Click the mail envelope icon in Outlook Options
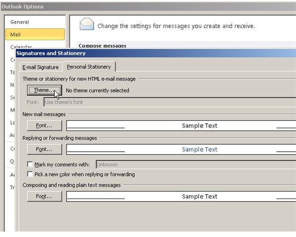This screenshot has height=237, width=296. 87,24
